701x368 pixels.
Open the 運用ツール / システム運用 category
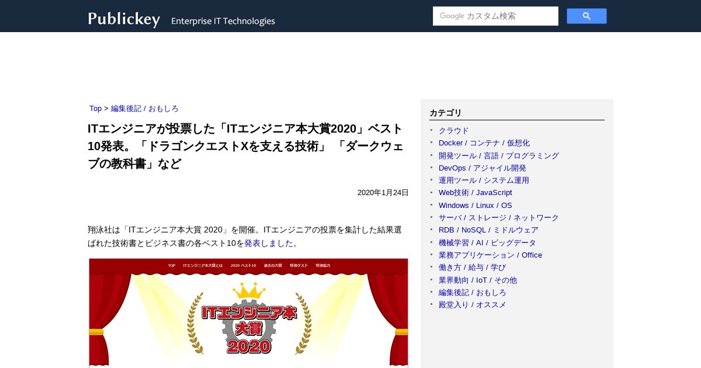484,180
